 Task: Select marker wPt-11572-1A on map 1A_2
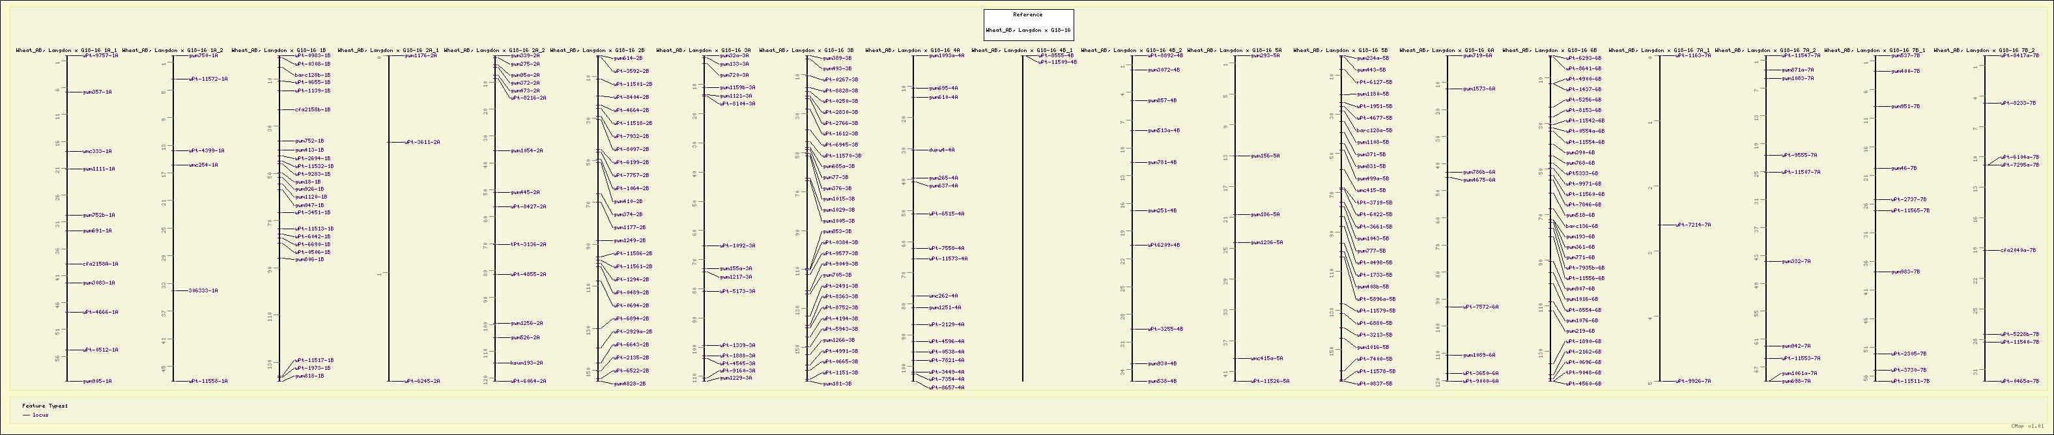point(208,79)
